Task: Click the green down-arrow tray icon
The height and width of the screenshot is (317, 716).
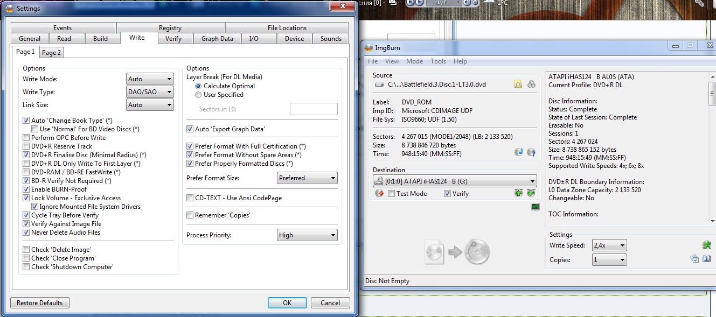Action: [x=531, y=193]
